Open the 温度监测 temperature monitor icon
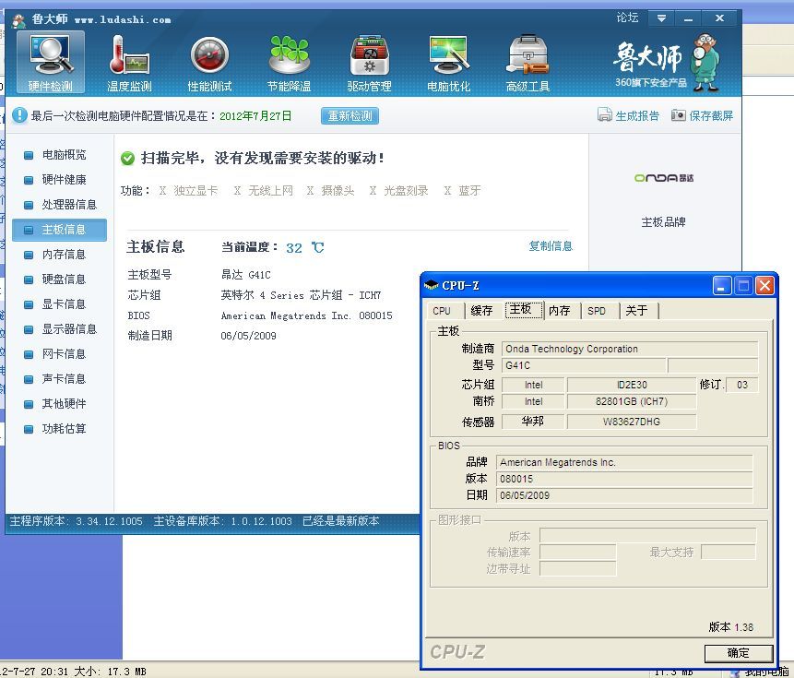Viewport: 794px width, 678px height. point(129,55)
